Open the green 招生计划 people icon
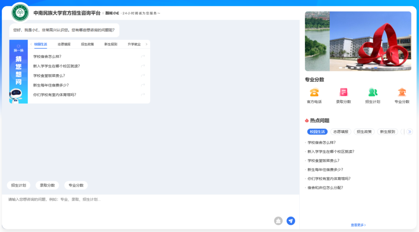Viewport: 419px width, 232px height. [372, 92]
